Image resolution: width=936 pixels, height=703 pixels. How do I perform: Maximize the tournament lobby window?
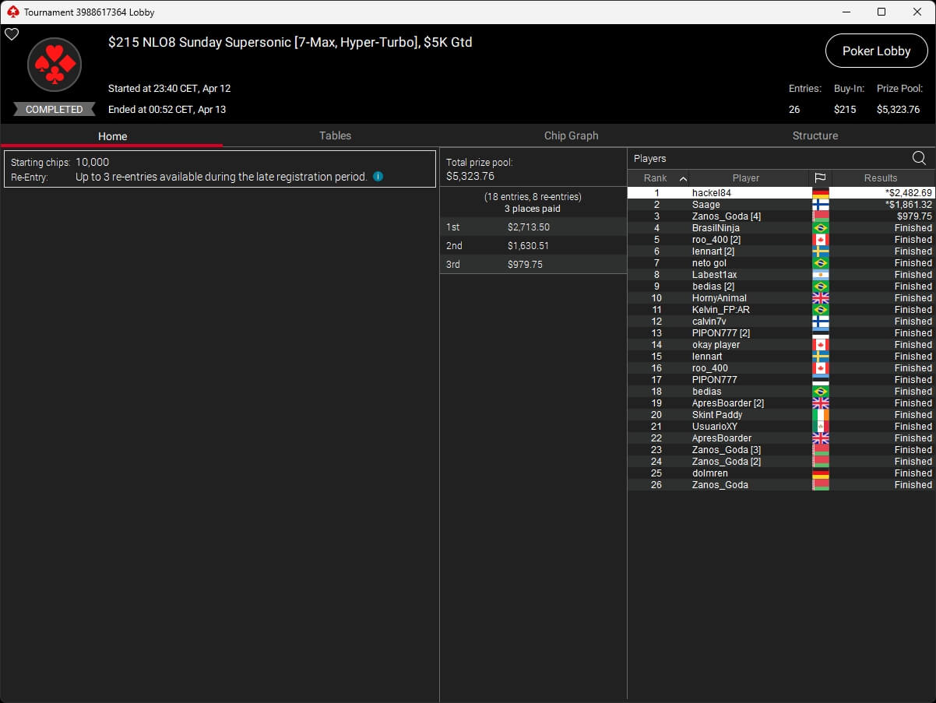pos(881,12)
